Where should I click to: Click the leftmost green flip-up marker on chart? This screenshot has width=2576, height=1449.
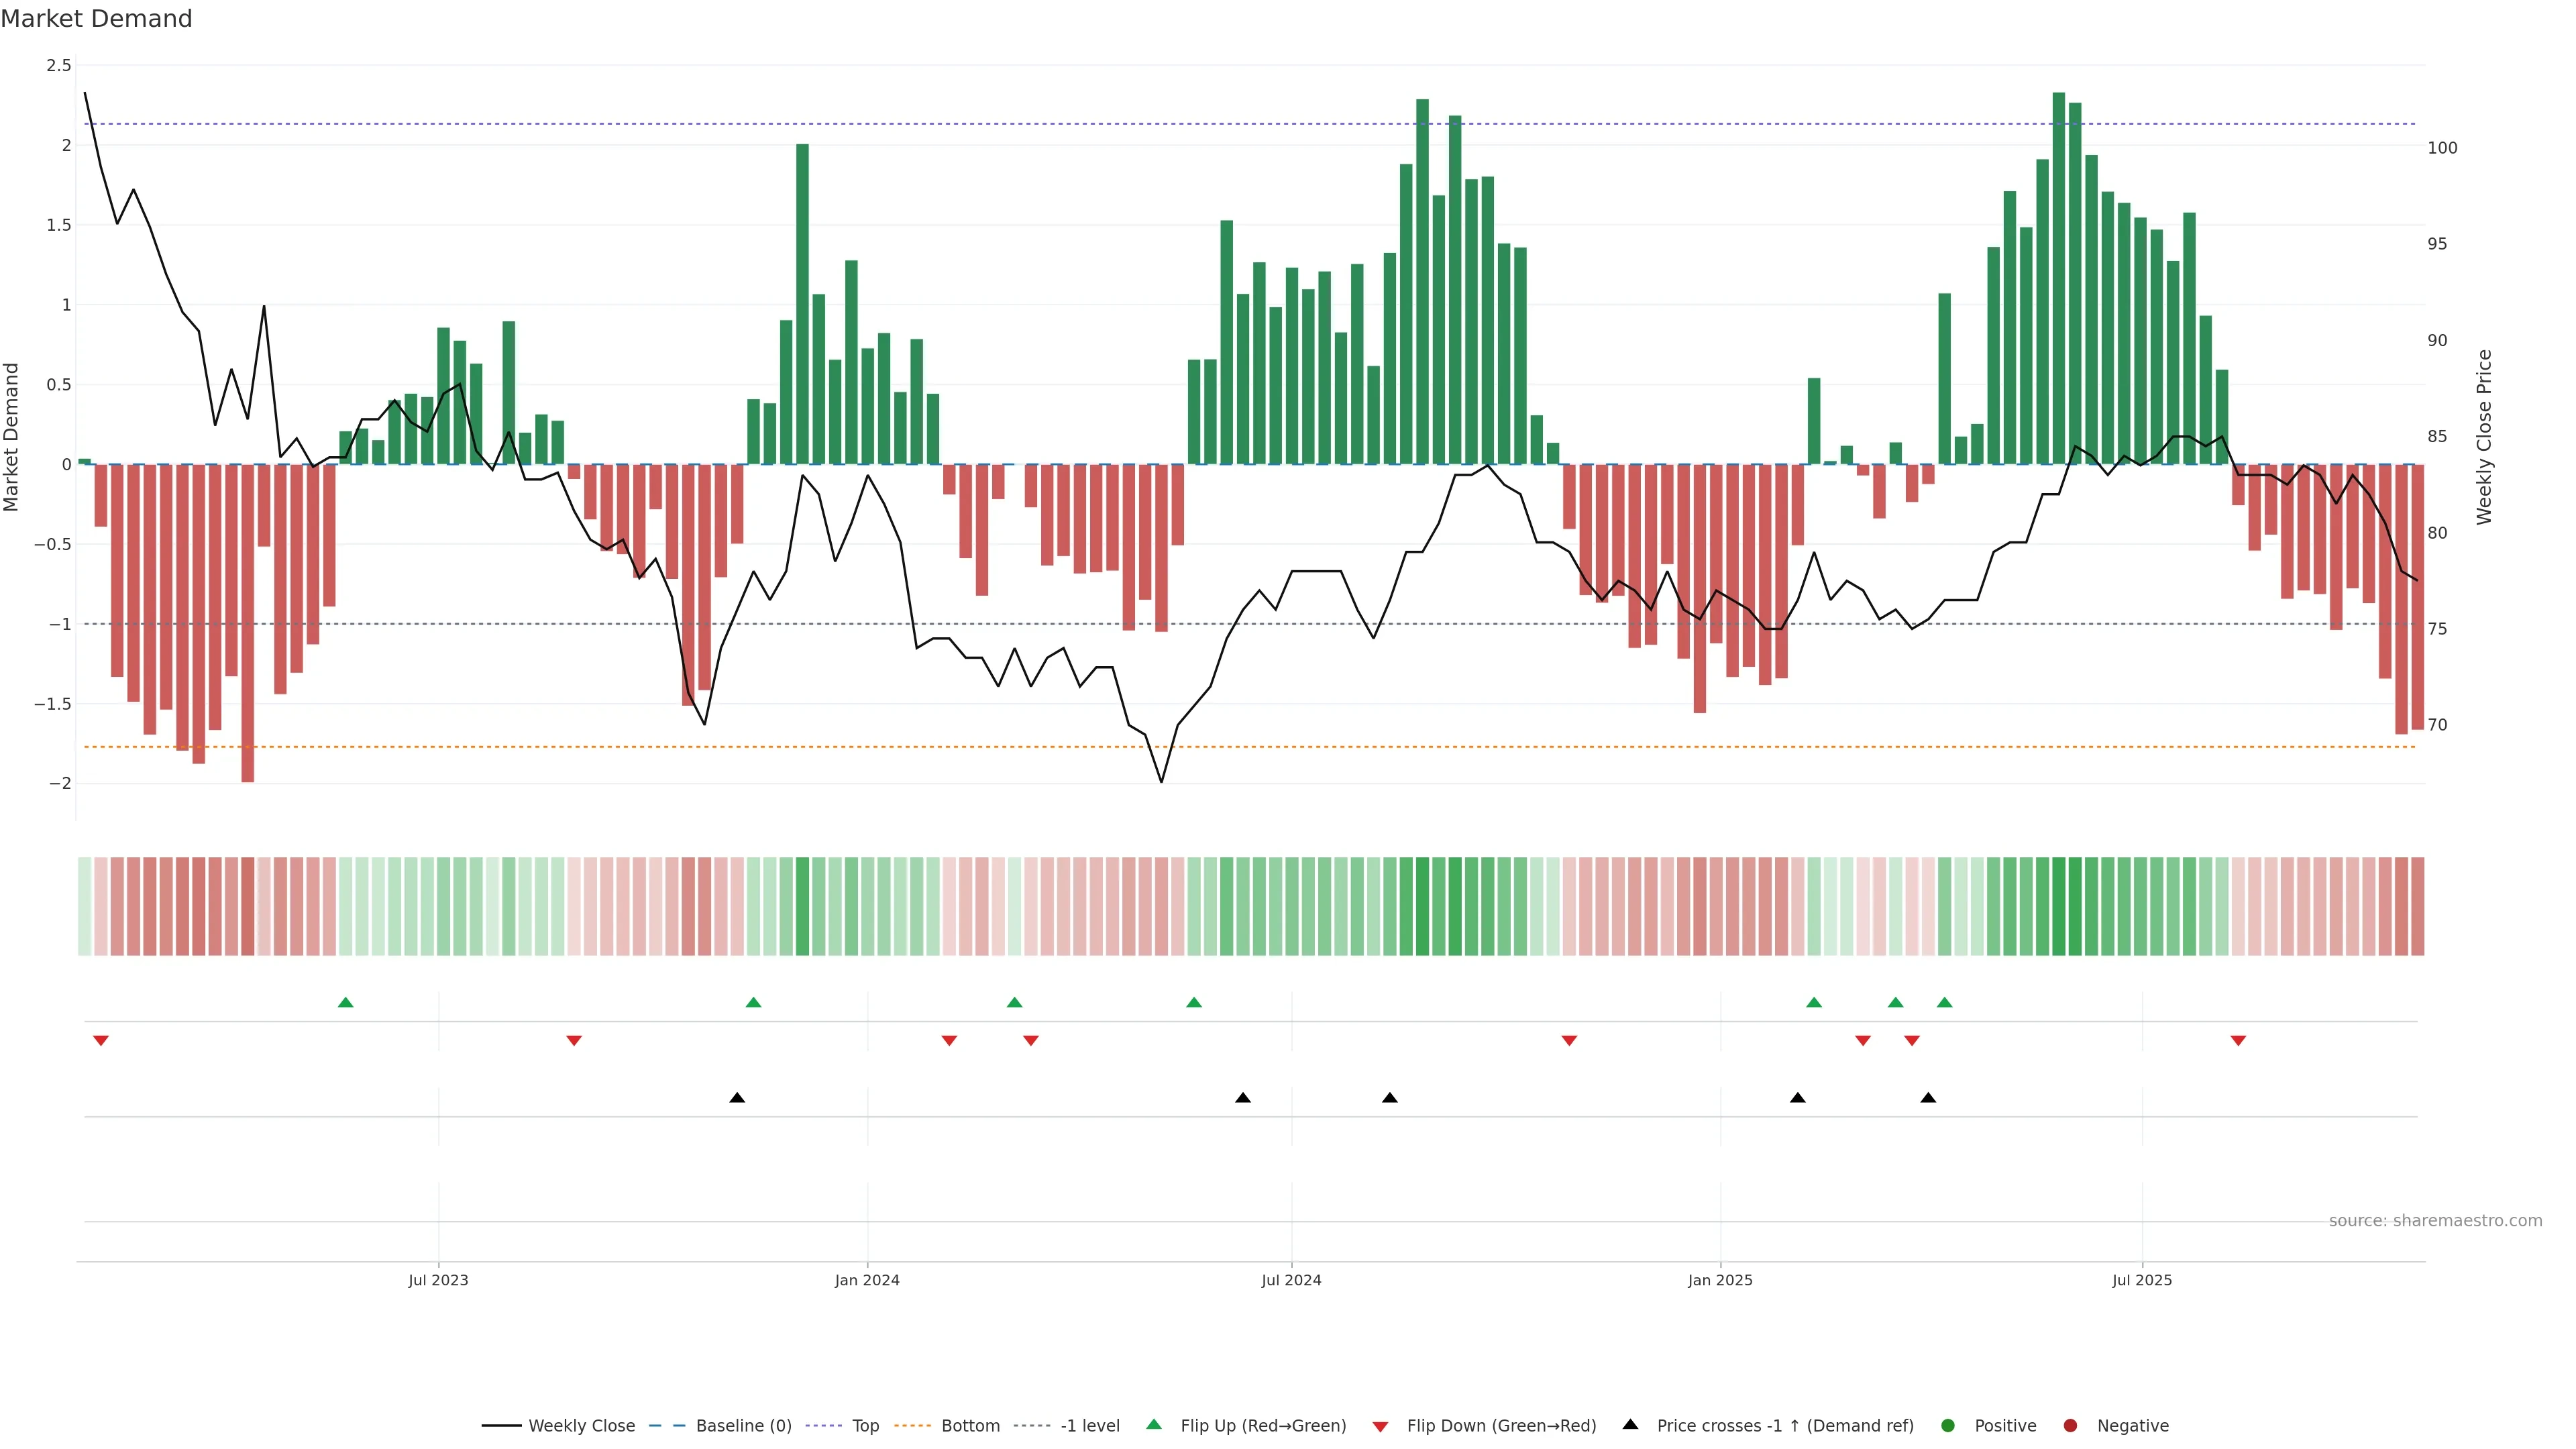click(346, 1003)
